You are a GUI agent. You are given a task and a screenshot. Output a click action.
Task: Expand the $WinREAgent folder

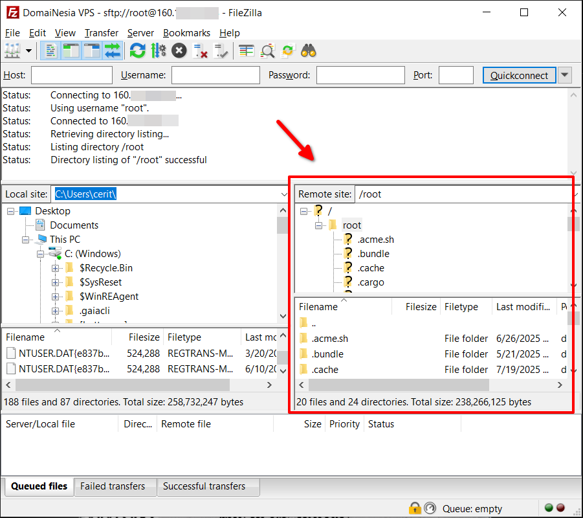pyautogui.click(x=55, y=297)
